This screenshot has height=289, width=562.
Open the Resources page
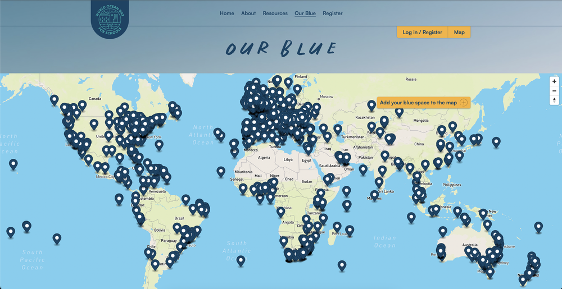tap(275, 13)
